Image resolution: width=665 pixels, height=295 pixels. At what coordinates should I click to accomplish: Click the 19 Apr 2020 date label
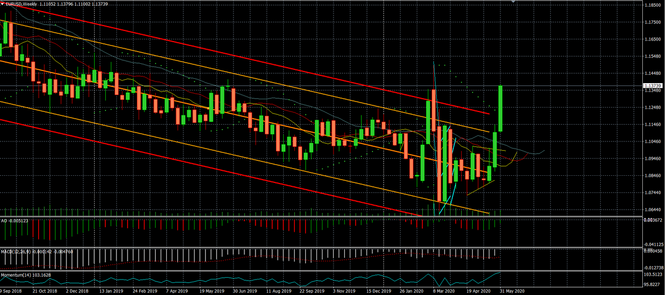coord(478,291)
